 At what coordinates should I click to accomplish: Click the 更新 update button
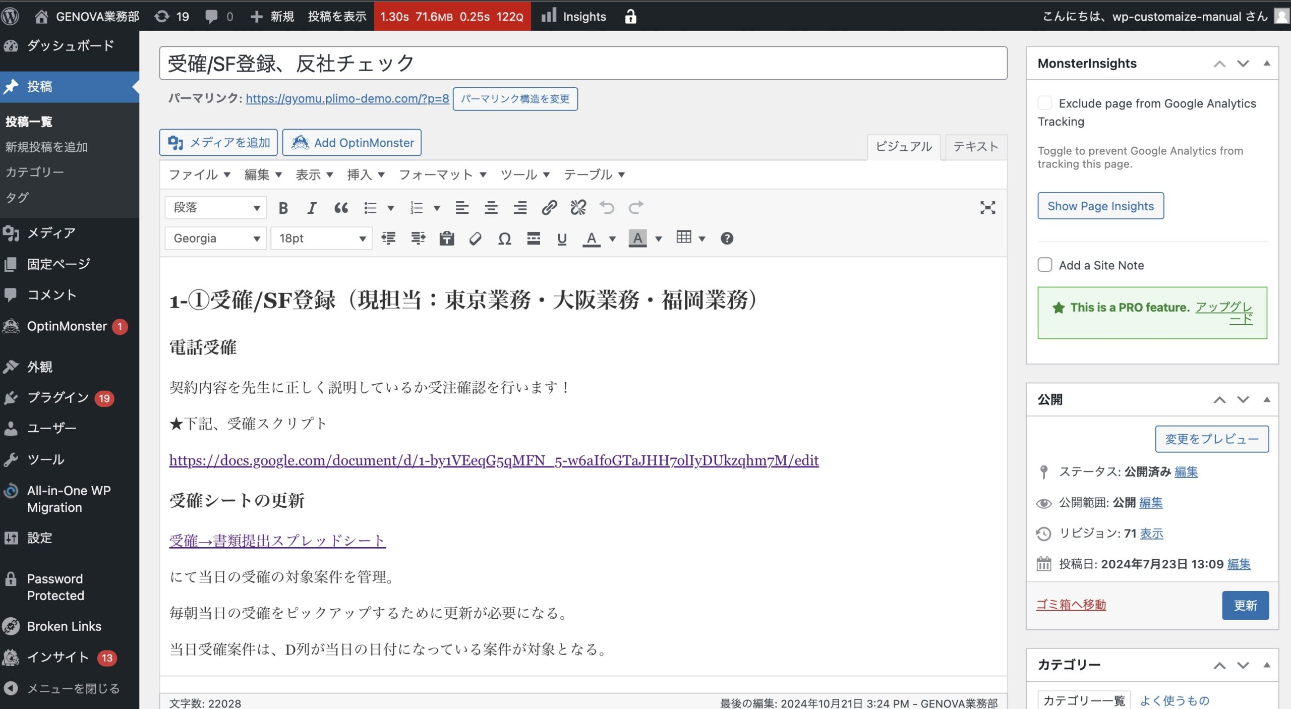point(1245,605)
